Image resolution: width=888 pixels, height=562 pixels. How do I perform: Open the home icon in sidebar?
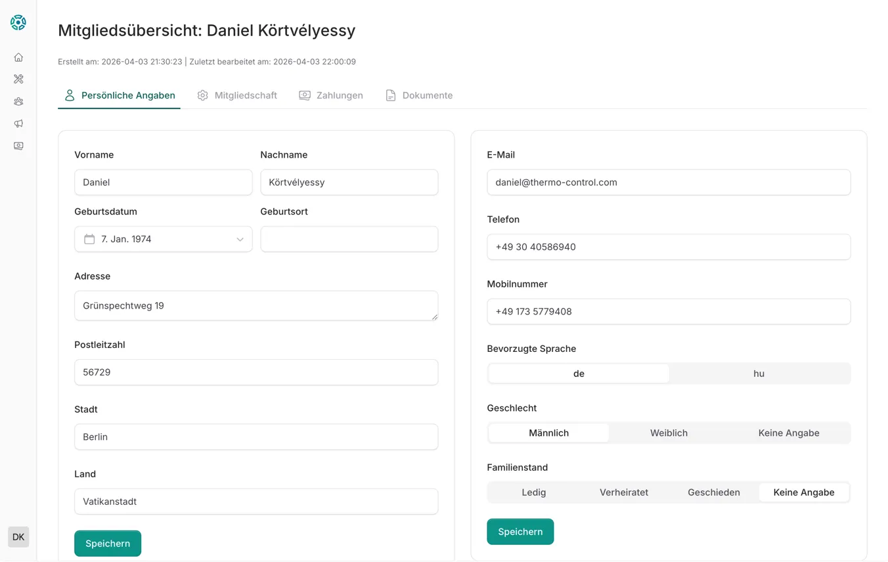click(18, 57)
